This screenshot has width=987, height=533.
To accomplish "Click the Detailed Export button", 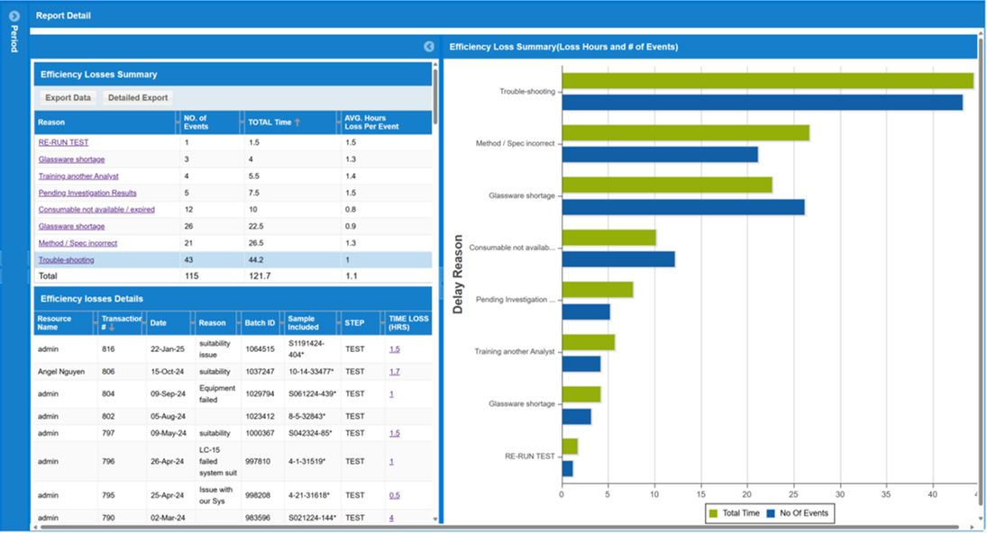I will (x=137, y=97).
